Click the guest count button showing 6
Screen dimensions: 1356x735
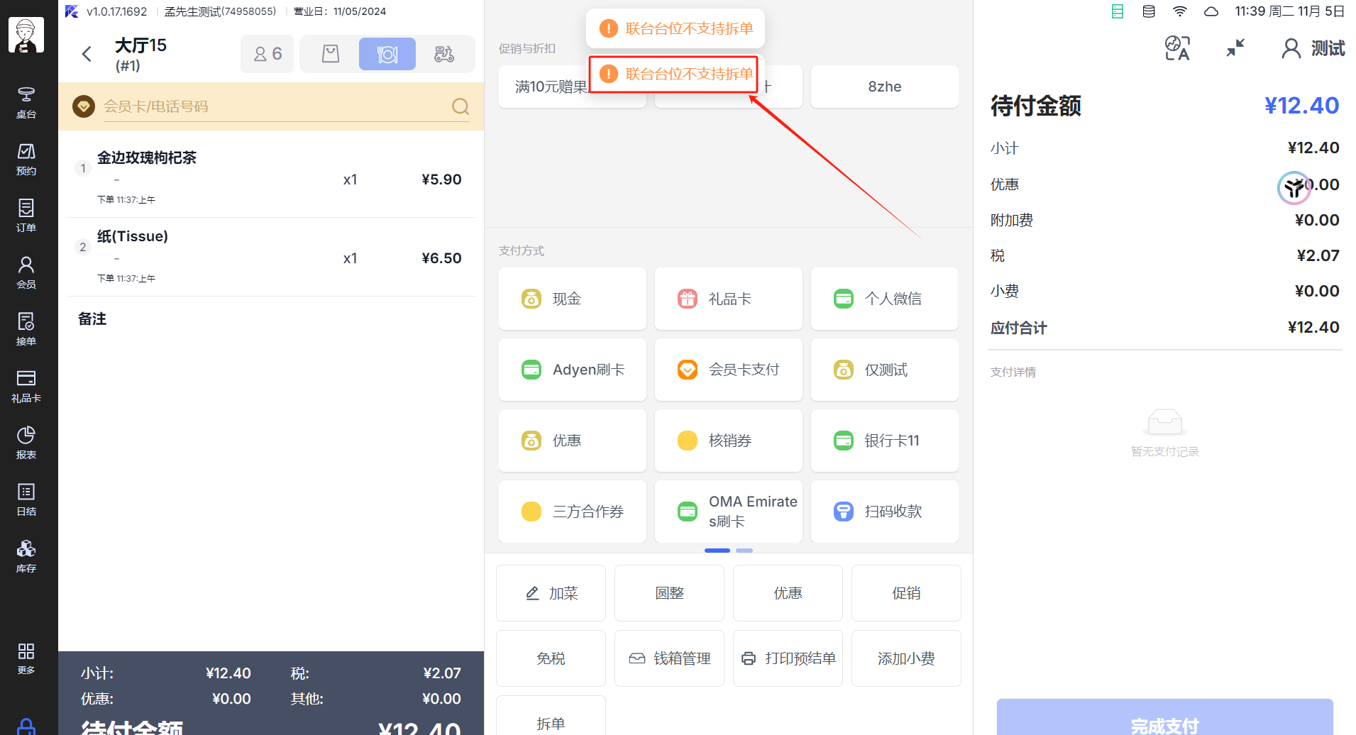[268, 54]
